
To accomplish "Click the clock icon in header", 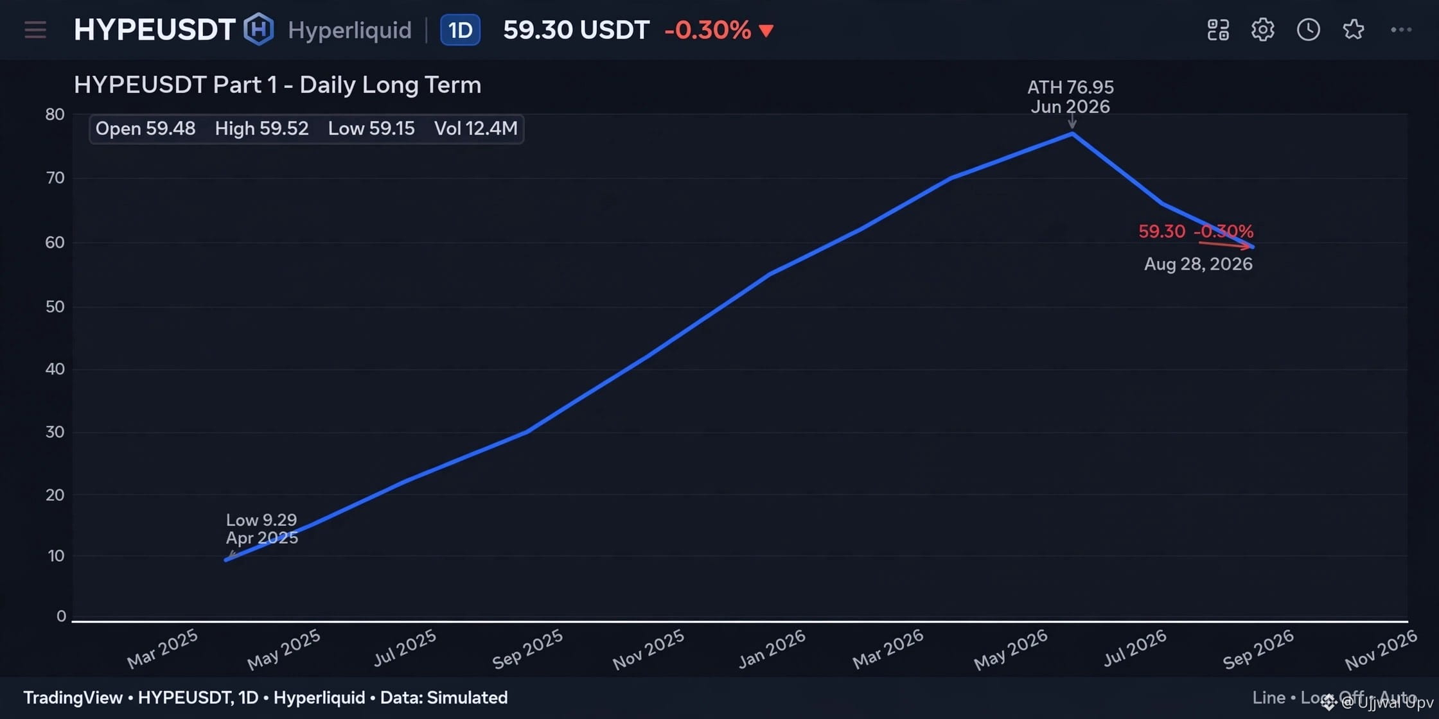I will click(1309, 30).
